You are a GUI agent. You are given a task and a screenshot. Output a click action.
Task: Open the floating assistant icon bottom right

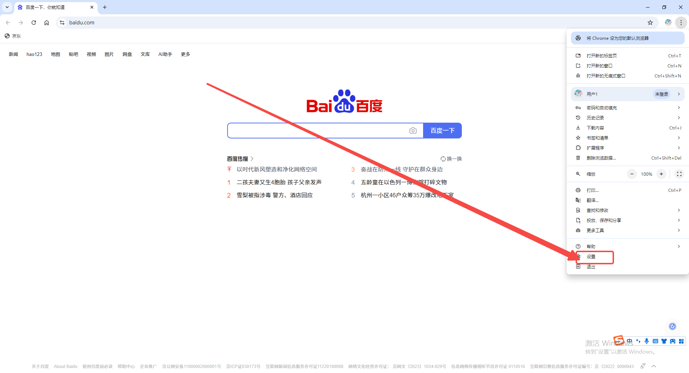[672, 326]
